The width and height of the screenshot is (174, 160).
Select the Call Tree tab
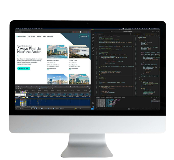pyautogui.click(x=29, y=107)
